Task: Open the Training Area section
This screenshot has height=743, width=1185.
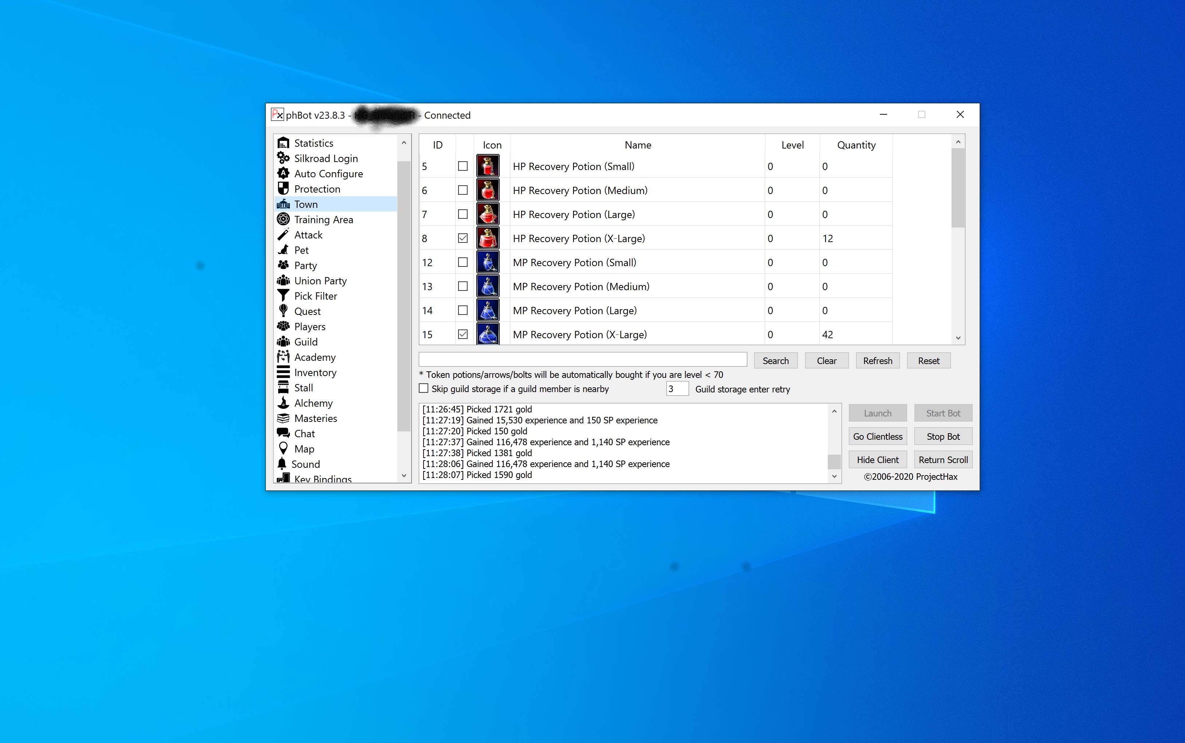Action: (x=323, y=220)
